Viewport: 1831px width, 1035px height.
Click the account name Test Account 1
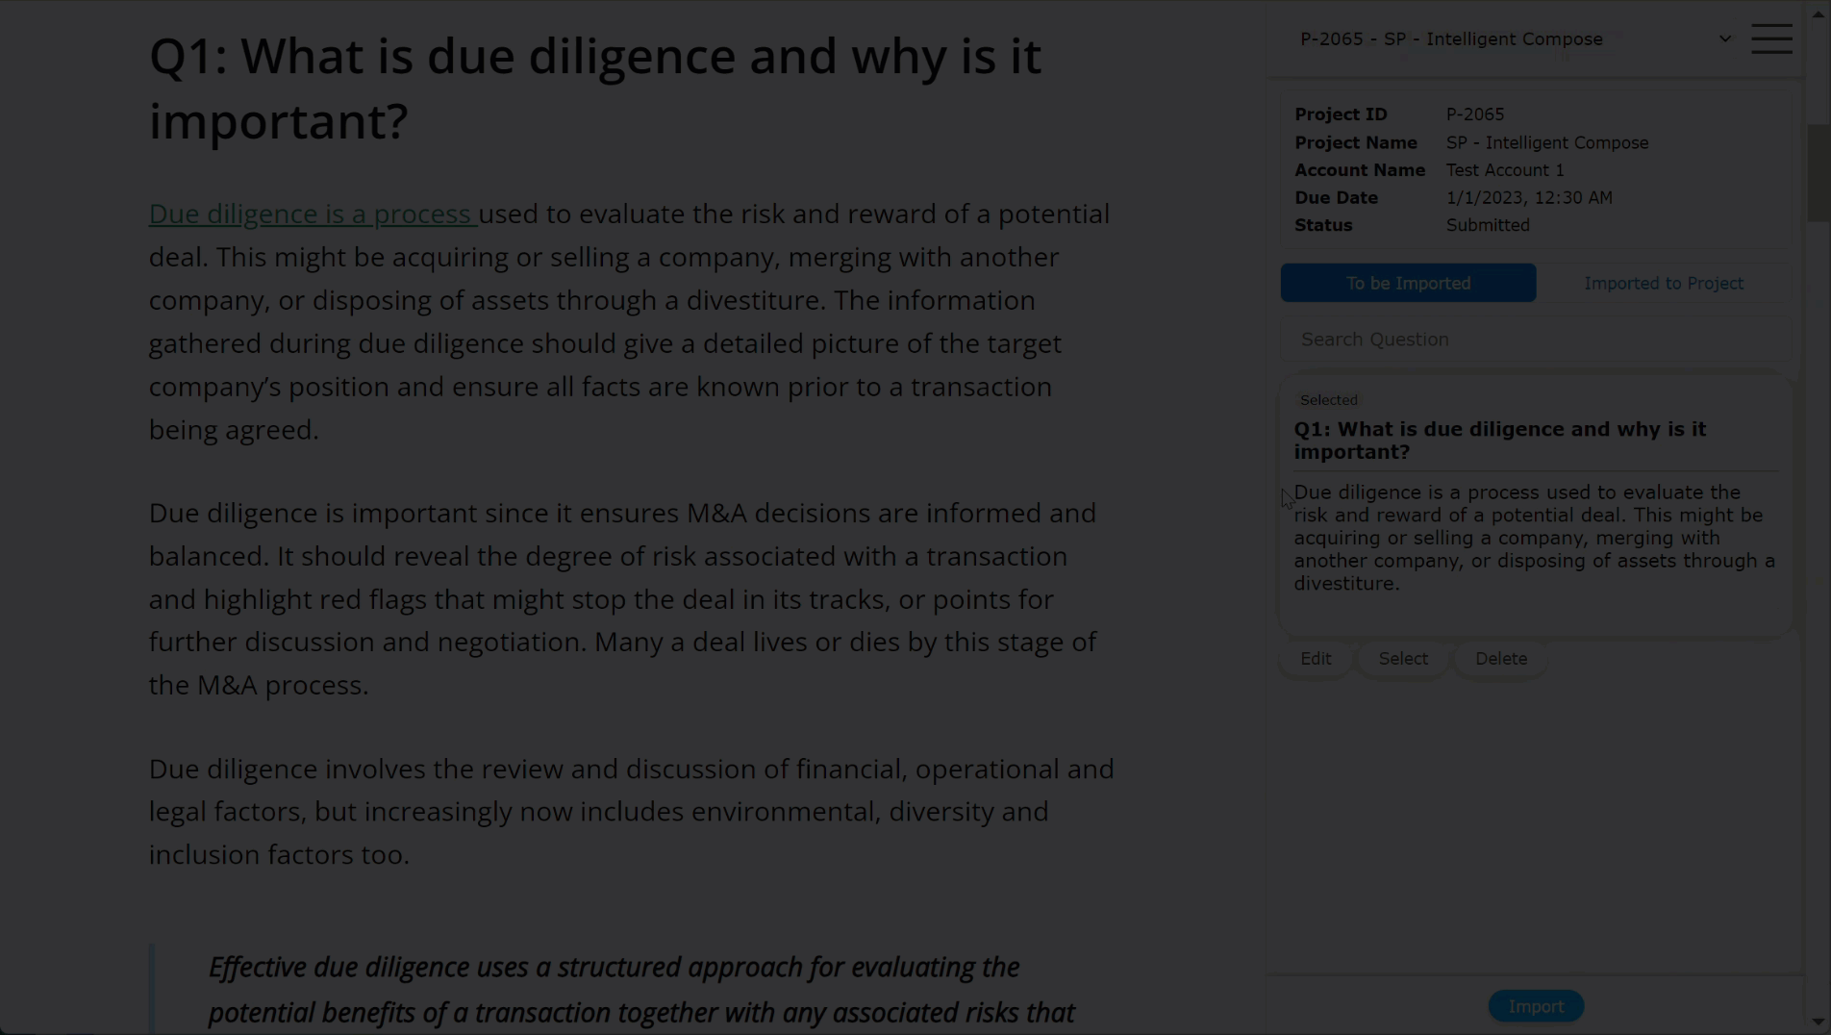[1505, 170]
